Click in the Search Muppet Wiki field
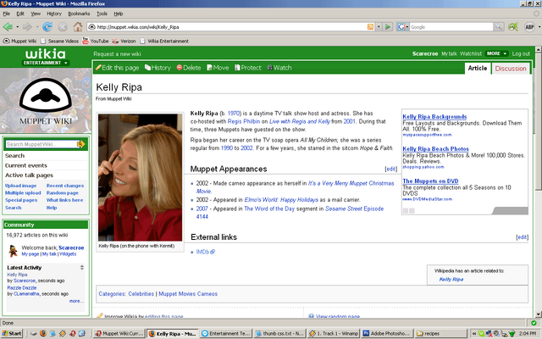The height and width of the screenshot is (339, 542). 41,144
